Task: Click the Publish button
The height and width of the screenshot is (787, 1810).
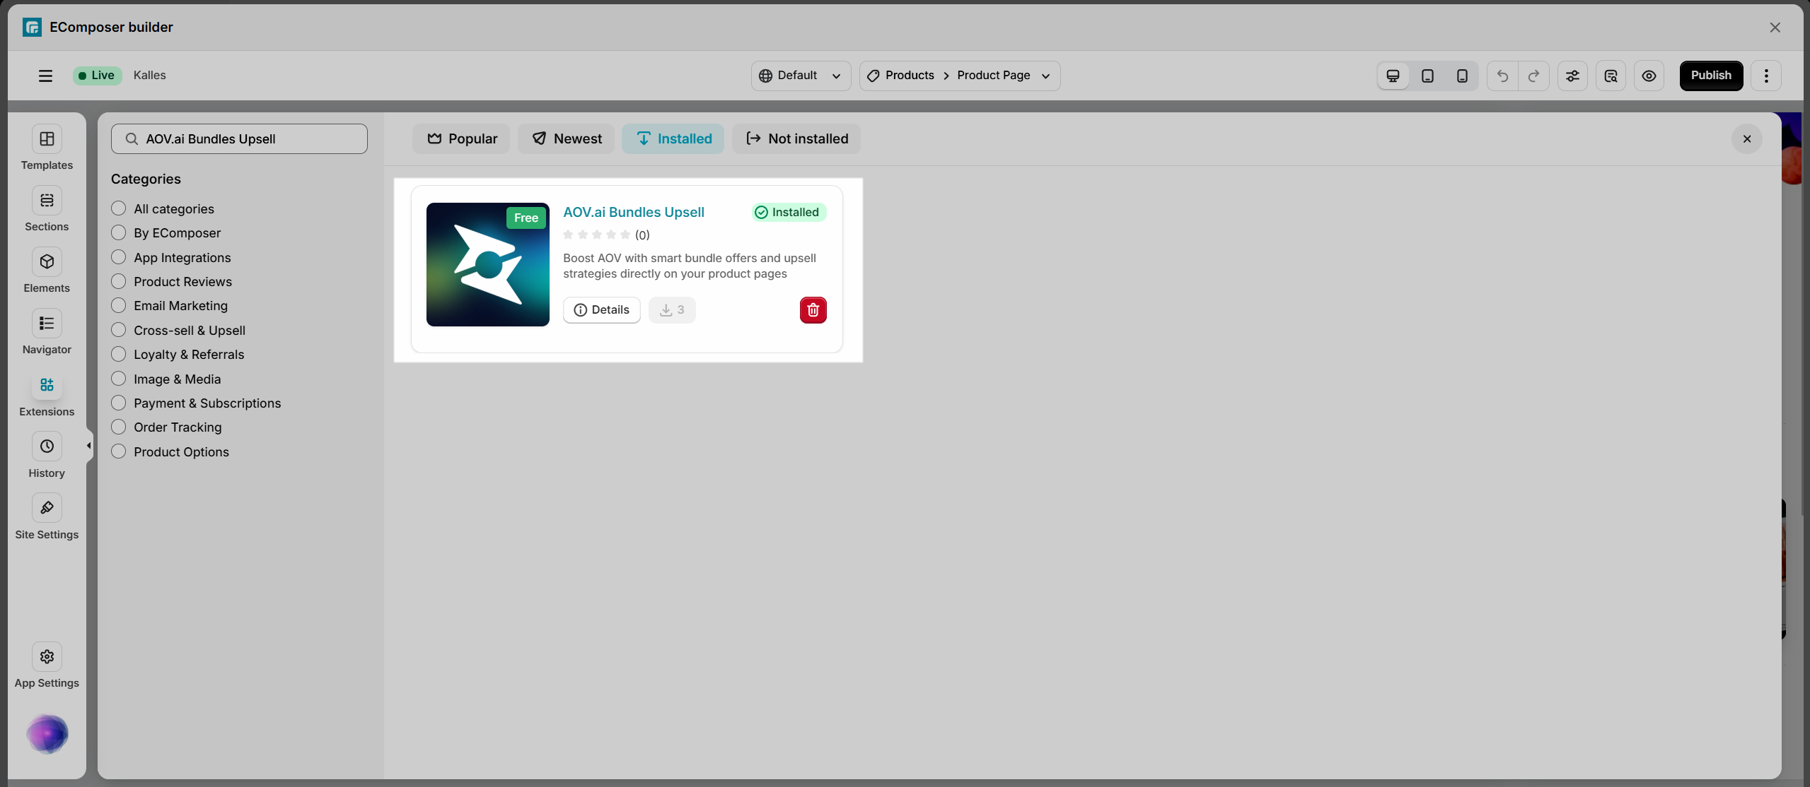Action: [1710, 76]
